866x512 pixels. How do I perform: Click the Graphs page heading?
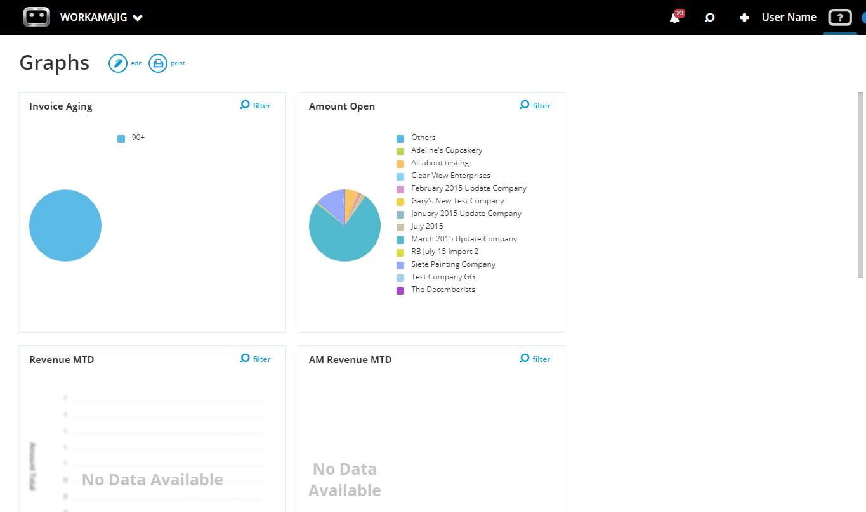coord(55,63)
